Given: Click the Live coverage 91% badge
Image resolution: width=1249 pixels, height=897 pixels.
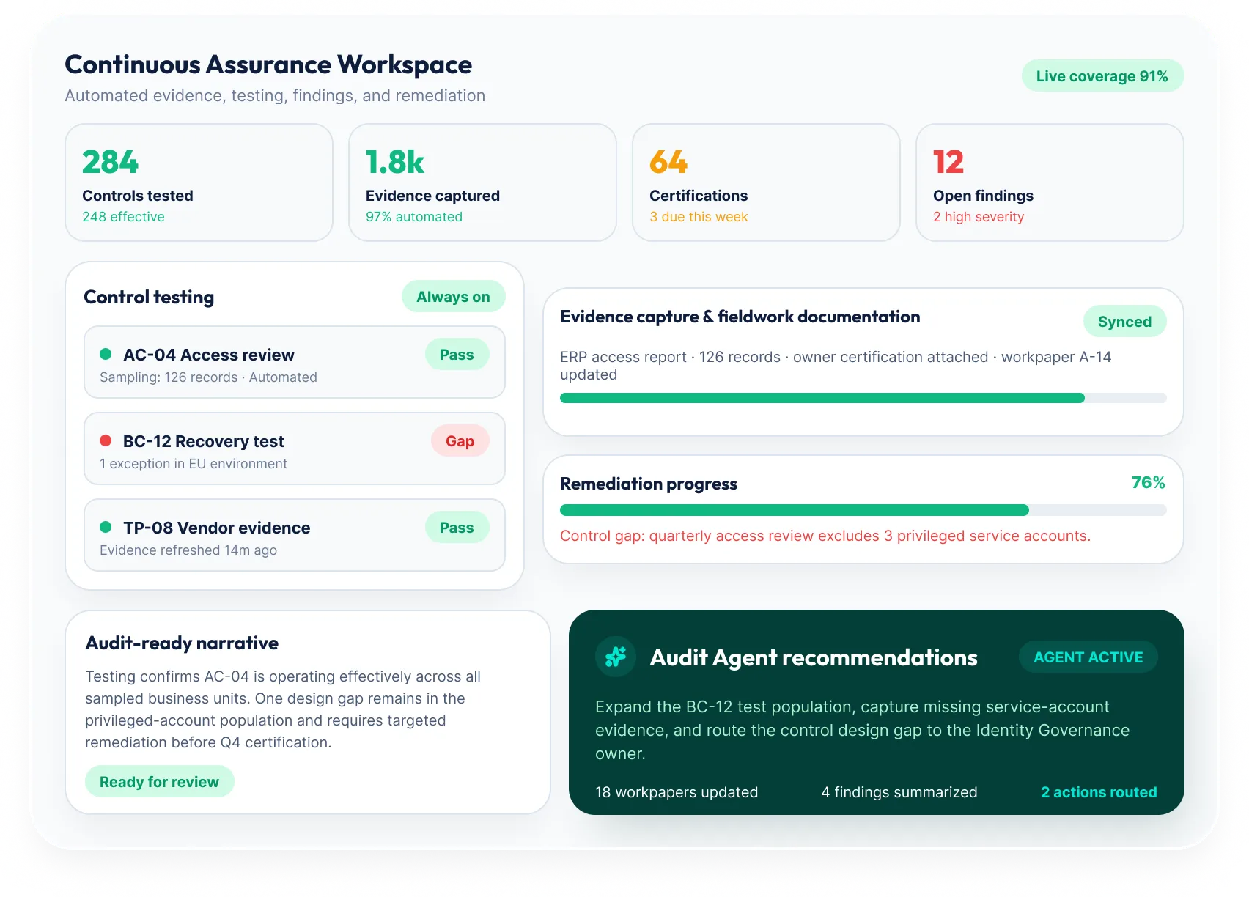Looking at the screenshot, I should [1102, 76].
